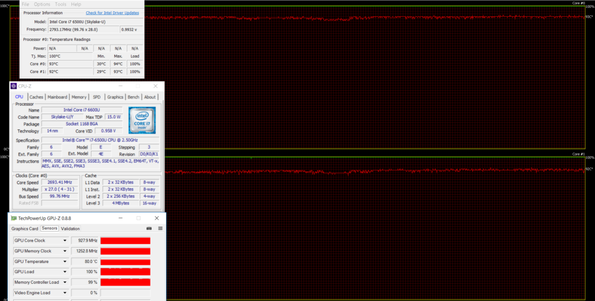Open the GPU Memory Clock sensor dropdown
595x301 pixels.
(65, 251)
